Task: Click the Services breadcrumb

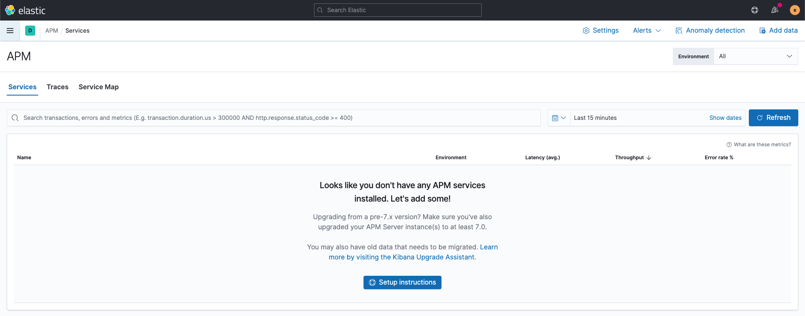Action: pyautogui.click(x=78, y=31)
